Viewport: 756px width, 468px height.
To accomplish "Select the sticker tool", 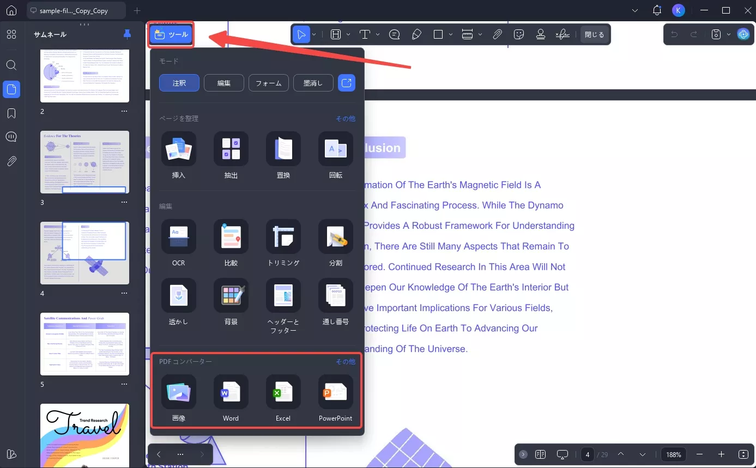I will pyautogui.click(x=519, y=34).
